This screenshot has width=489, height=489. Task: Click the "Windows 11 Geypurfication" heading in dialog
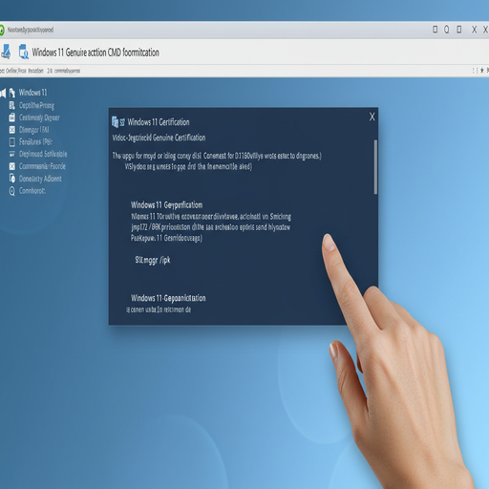pyautogui.click(x=167, y=204)
